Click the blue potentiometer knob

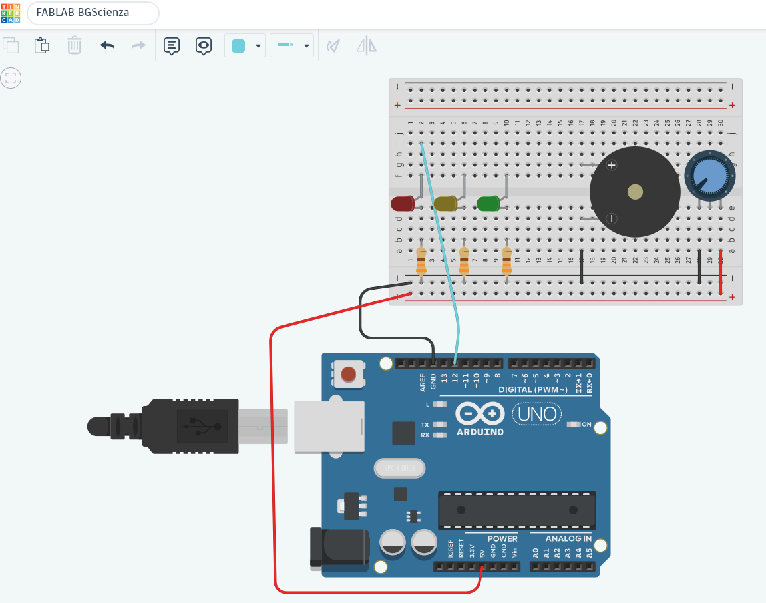(x=710, y=176)
